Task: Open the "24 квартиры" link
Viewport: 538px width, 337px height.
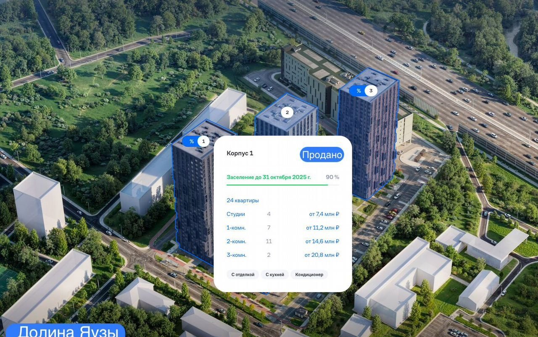Action: coord(243,201)
